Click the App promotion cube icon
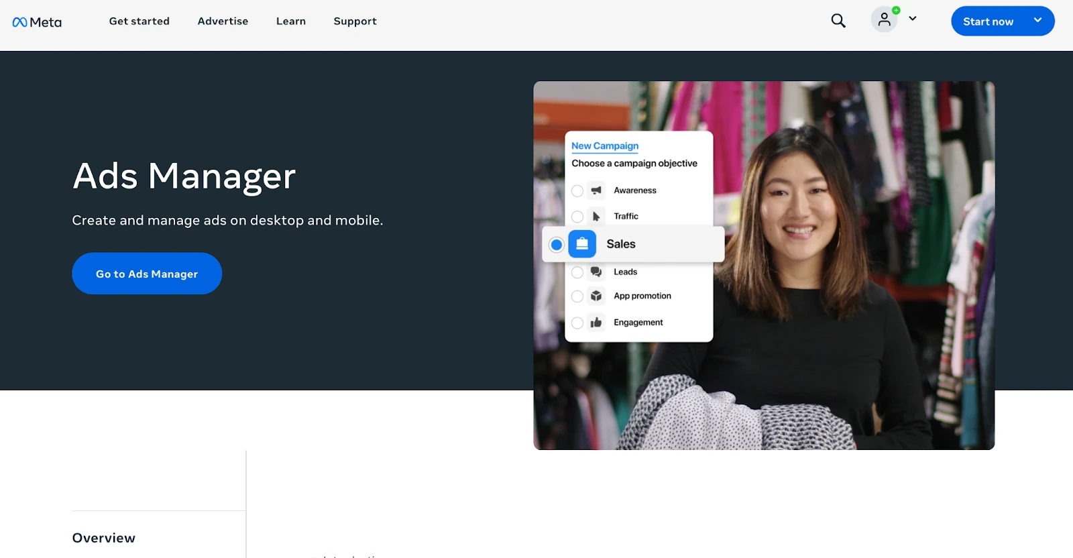The image size is (1073, 558). 596,296
